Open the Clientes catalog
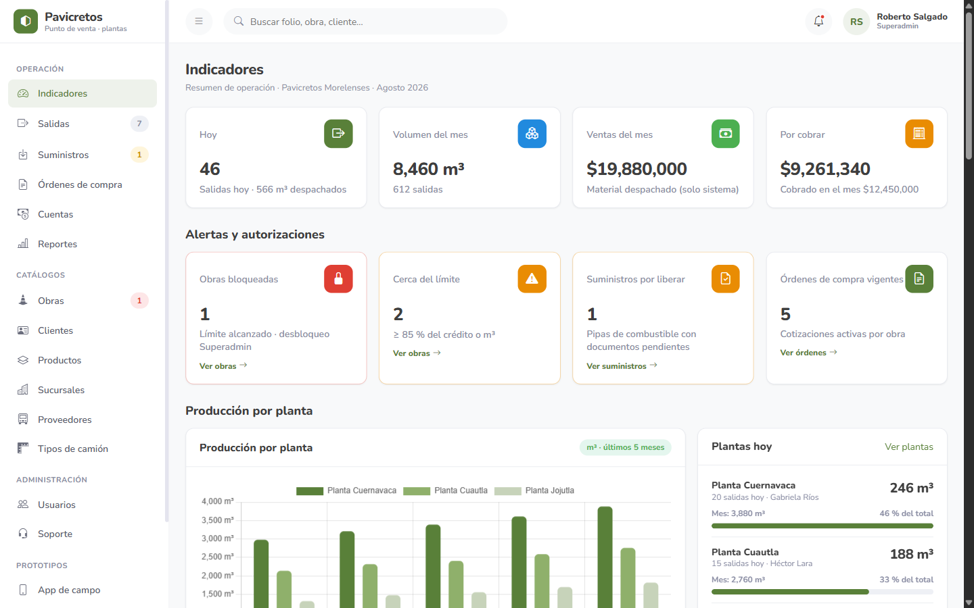Image resolution: width=974 pixels, height=608 pixels. point(83,330)
